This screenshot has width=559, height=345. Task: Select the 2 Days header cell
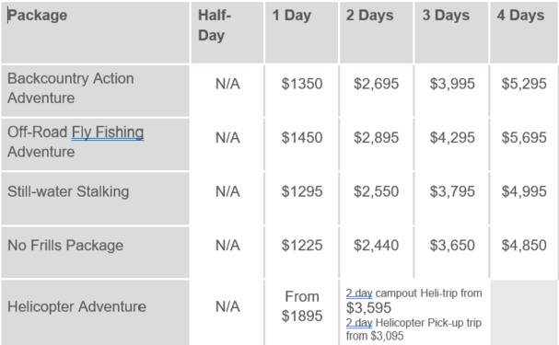click(376, 32)
